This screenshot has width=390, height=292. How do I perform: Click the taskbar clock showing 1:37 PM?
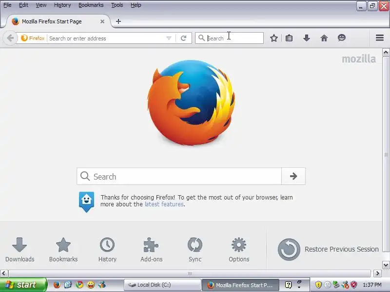click(x=372, y=285)
